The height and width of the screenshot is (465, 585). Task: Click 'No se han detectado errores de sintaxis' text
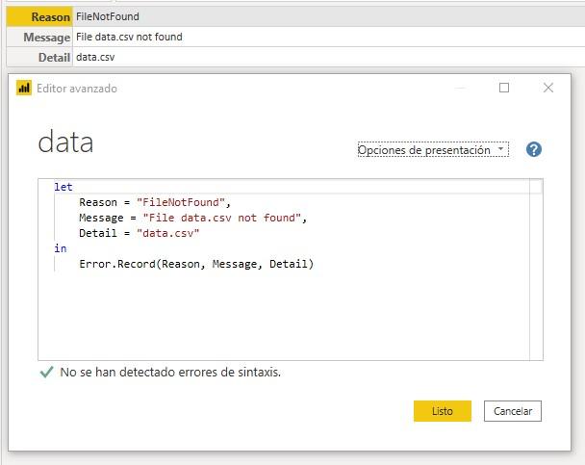tap(170, 372)
